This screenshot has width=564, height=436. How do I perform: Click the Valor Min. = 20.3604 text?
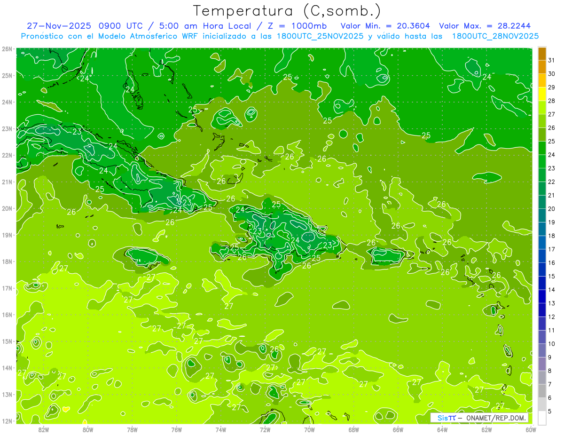(385, 26)
